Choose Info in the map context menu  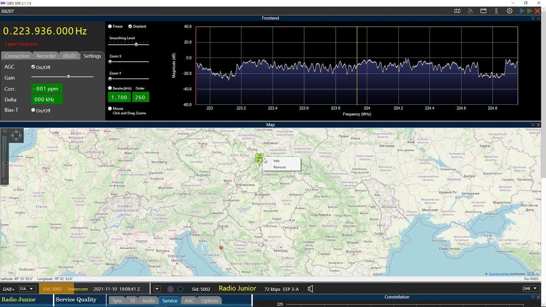pos(282,161)
